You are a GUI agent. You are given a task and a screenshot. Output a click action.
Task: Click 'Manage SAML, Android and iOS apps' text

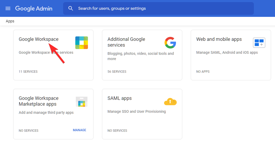pos(227,52)
